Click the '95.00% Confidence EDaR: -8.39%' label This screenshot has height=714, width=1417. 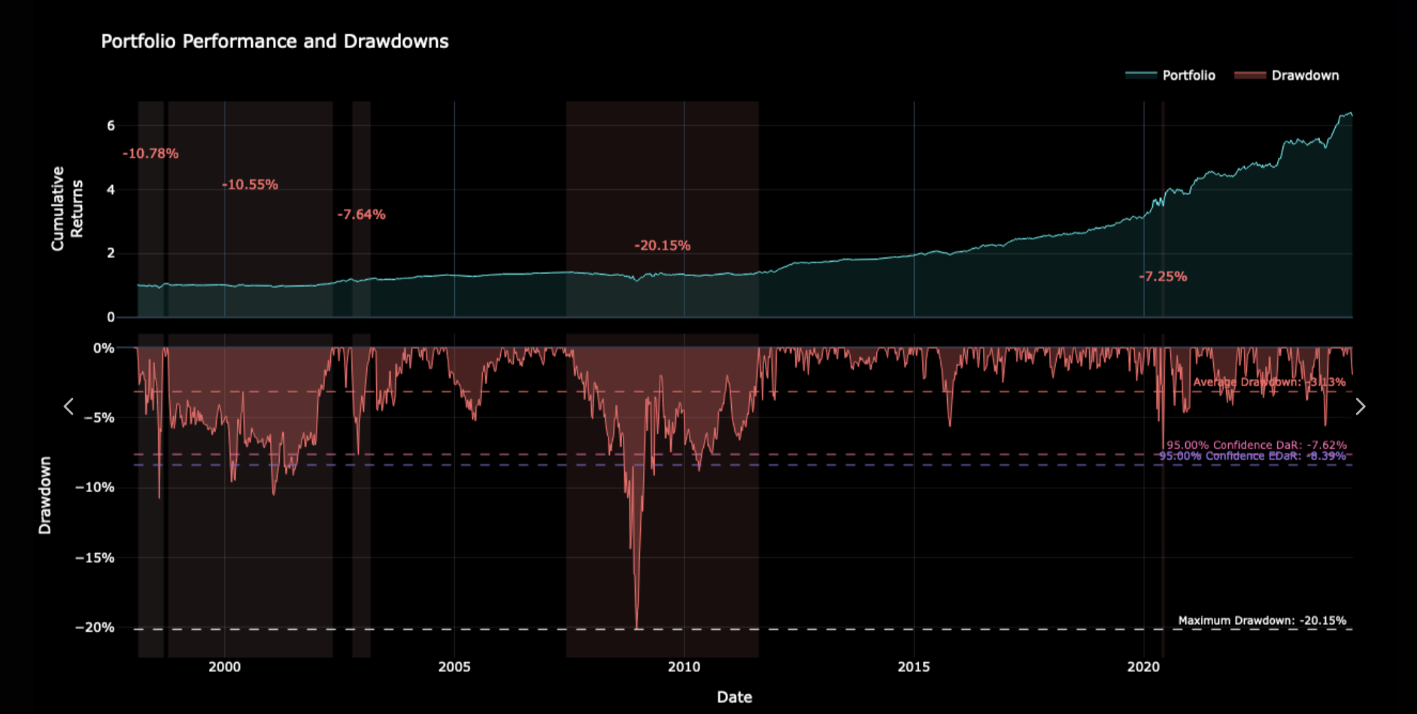1252,456
